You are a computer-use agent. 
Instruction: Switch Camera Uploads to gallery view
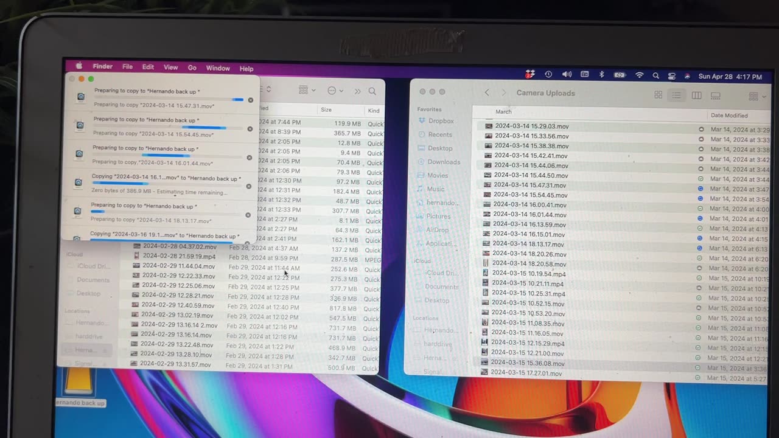[x=716, y=96]
